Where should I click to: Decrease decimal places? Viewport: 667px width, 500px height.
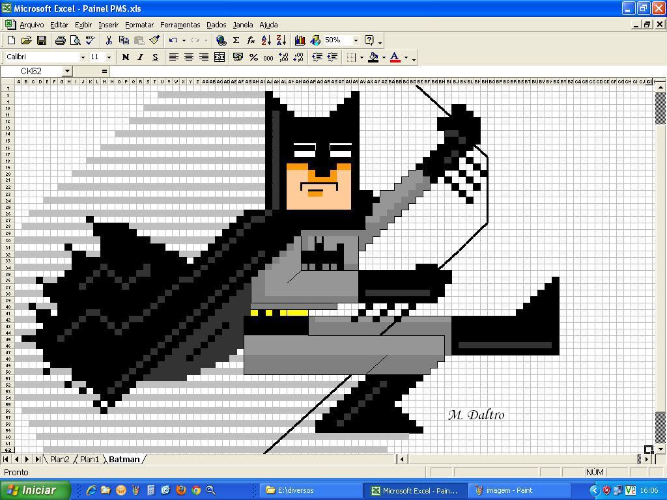pyautogui.click(x=298, y=57)
